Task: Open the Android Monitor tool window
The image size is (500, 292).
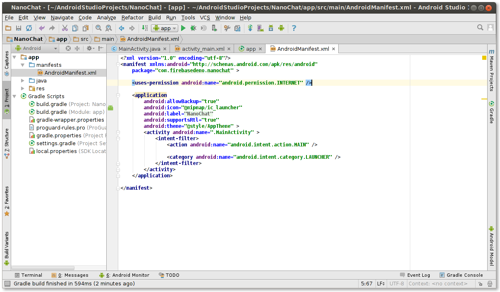Action: [x=124, y=275]
